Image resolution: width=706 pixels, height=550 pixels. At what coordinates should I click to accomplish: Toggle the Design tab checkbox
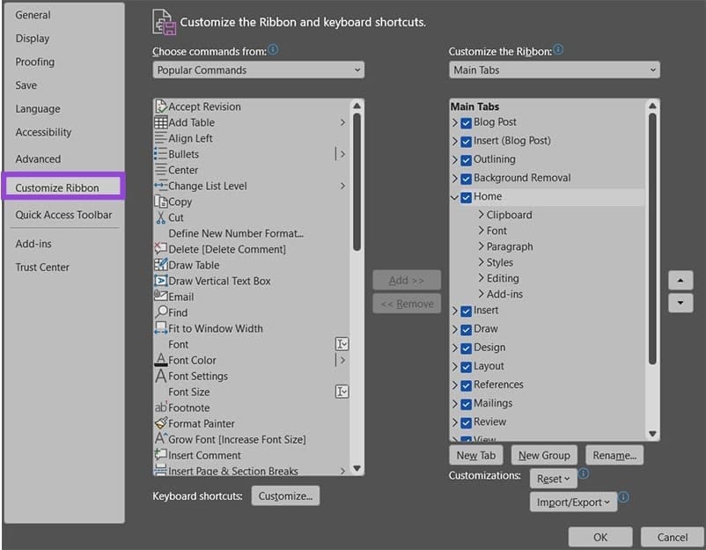(467, 348)
